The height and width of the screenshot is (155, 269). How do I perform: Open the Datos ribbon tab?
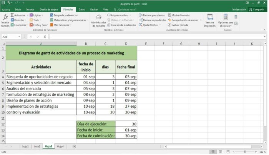(x=82, y=9)
